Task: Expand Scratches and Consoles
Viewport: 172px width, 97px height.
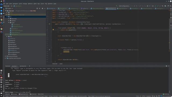Action: pos(5,58)
